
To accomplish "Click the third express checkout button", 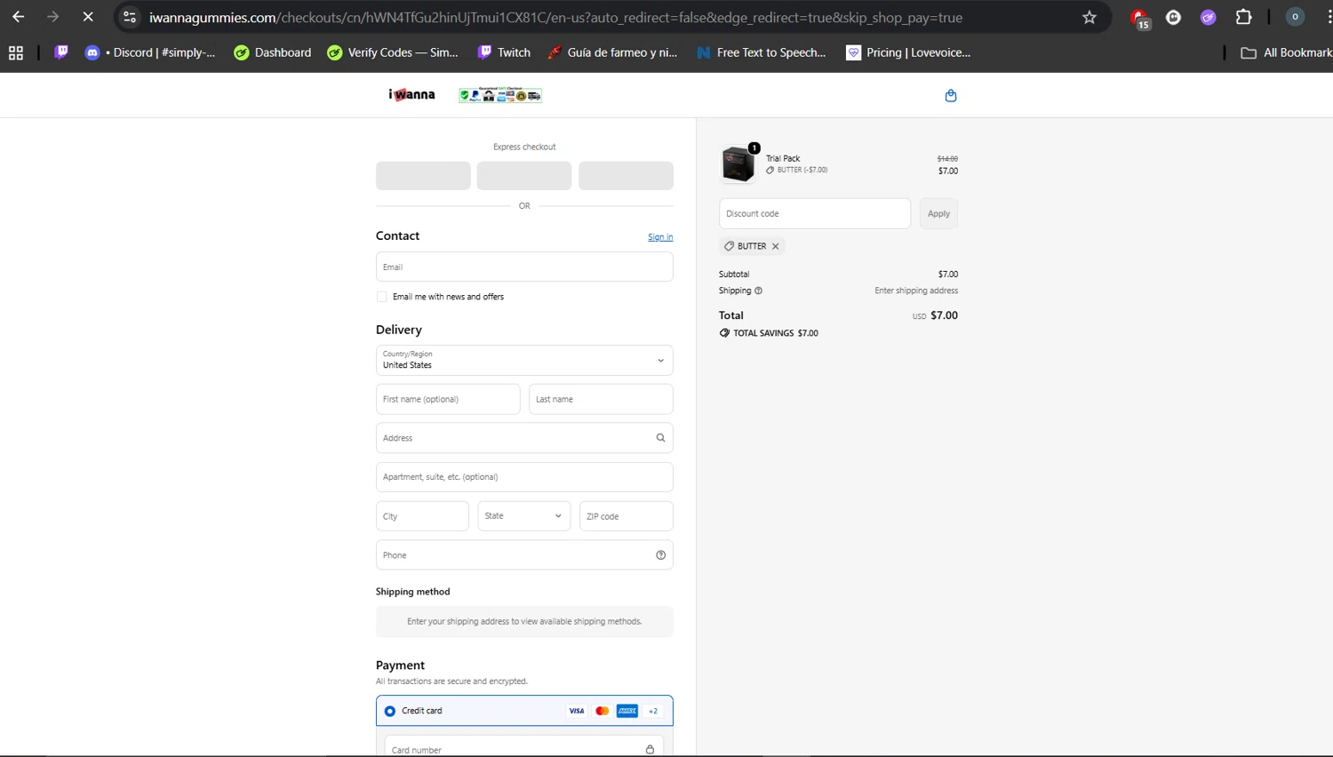I will 626,176.
